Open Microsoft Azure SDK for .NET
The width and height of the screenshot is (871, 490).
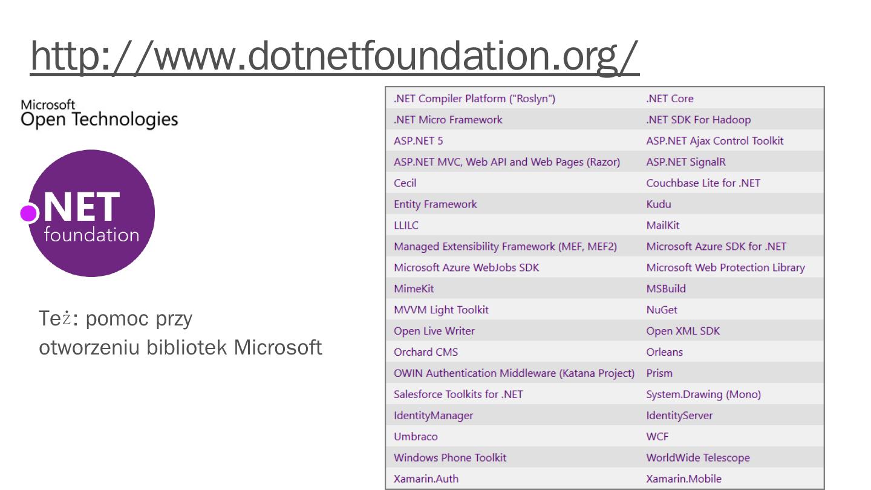tap(716, 247)
